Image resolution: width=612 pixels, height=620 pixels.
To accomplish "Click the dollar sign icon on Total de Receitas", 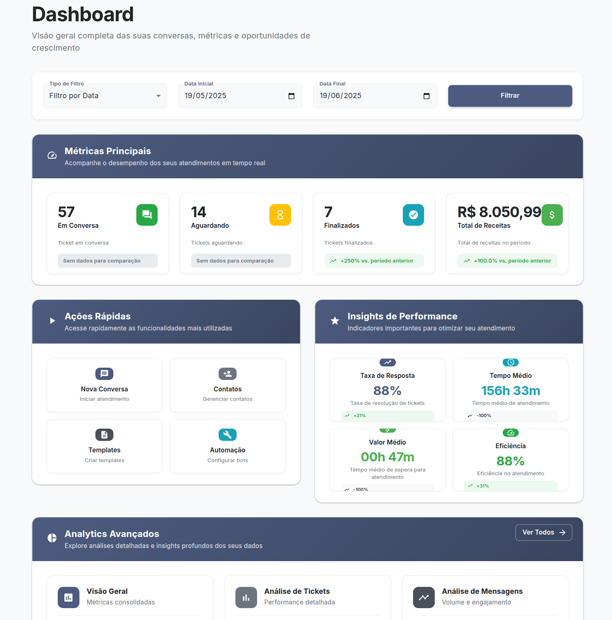I will pos(552,215).
